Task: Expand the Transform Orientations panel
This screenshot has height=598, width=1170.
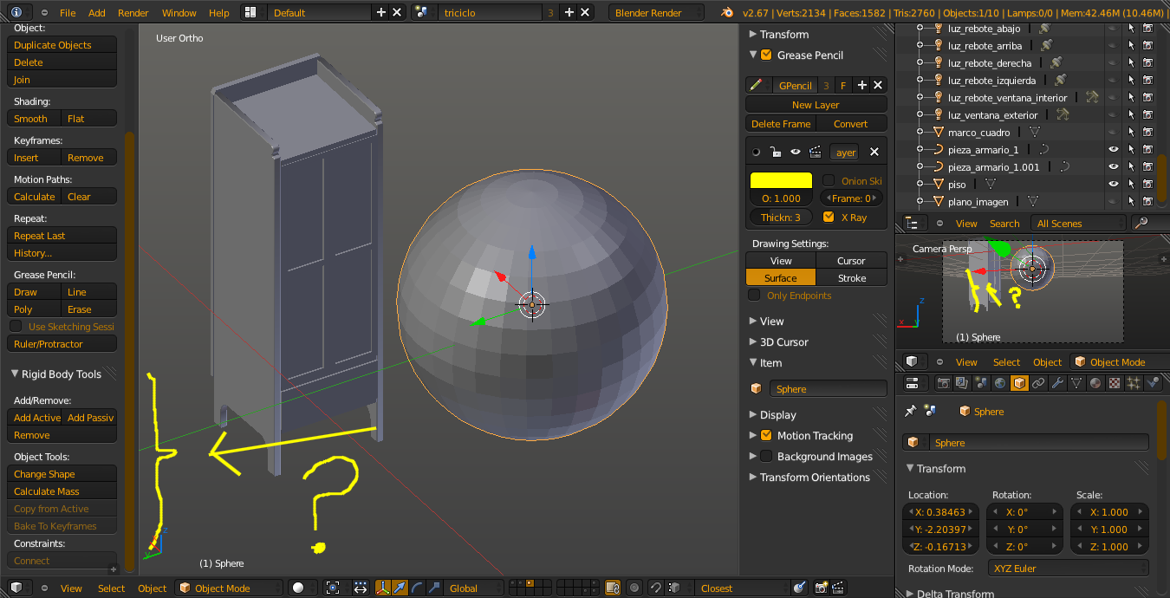Action: [752, 477]
